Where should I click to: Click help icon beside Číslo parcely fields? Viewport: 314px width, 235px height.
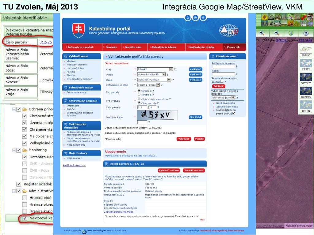pos(158,107)
